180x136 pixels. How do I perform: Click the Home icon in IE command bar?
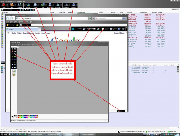tap(84, 29)
